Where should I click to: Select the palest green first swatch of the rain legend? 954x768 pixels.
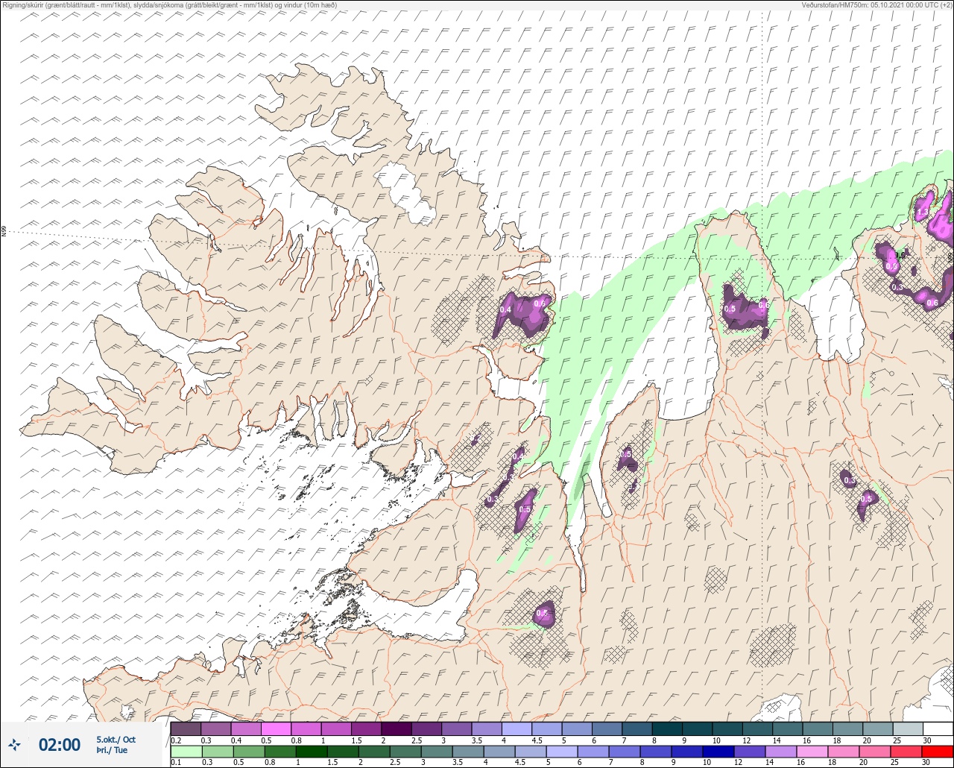click(x=186, y=752)
